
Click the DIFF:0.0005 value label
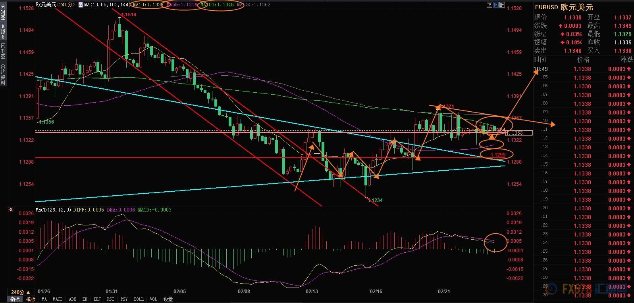[89, 210]
